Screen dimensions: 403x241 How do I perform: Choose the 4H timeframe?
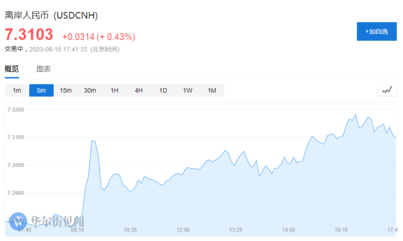[x=139, y=91]
